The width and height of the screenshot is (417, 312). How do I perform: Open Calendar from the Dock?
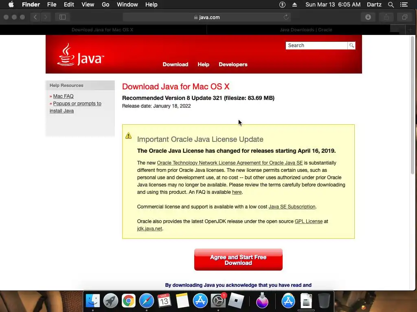[x=164, y=301]
